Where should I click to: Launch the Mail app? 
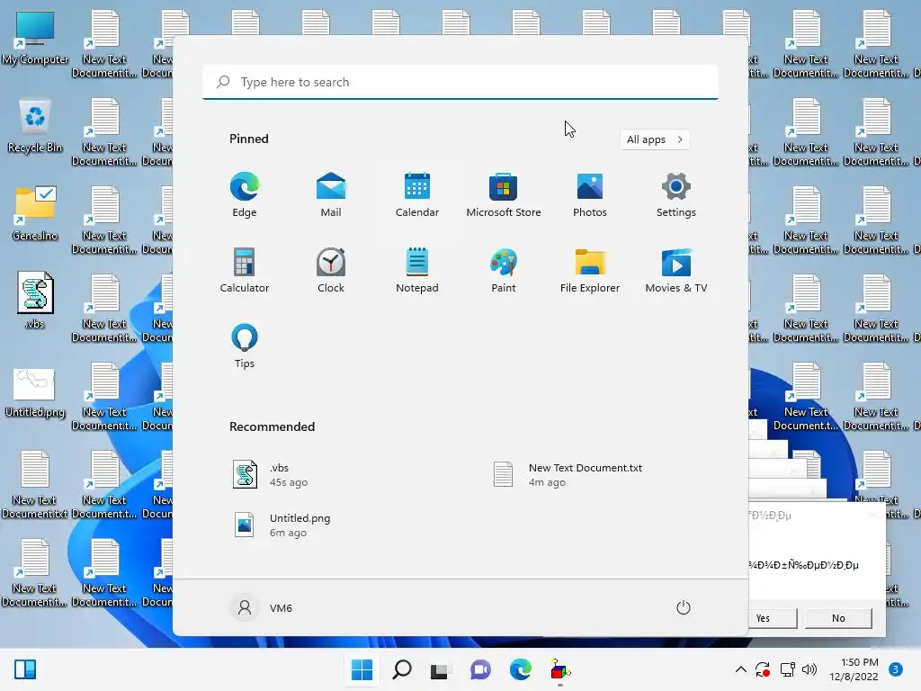(331, 194)
